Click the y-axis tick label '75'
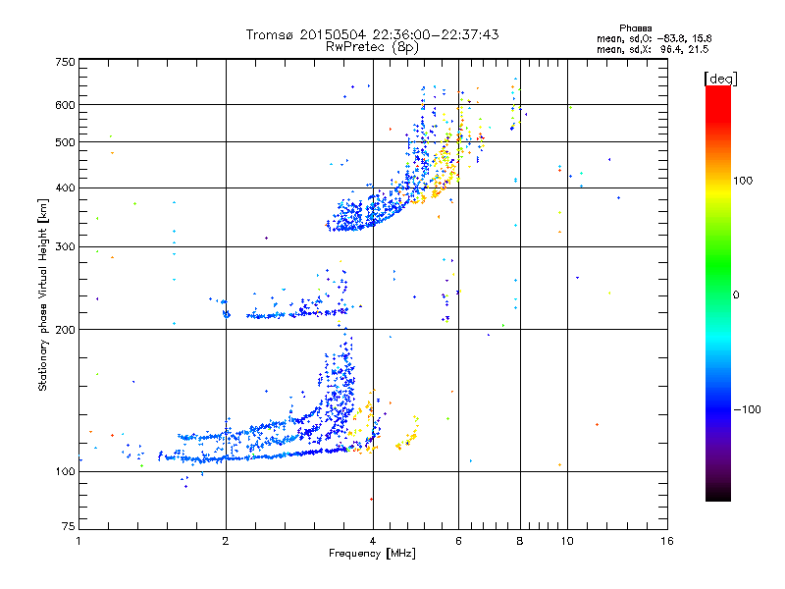 pos(69,526)
